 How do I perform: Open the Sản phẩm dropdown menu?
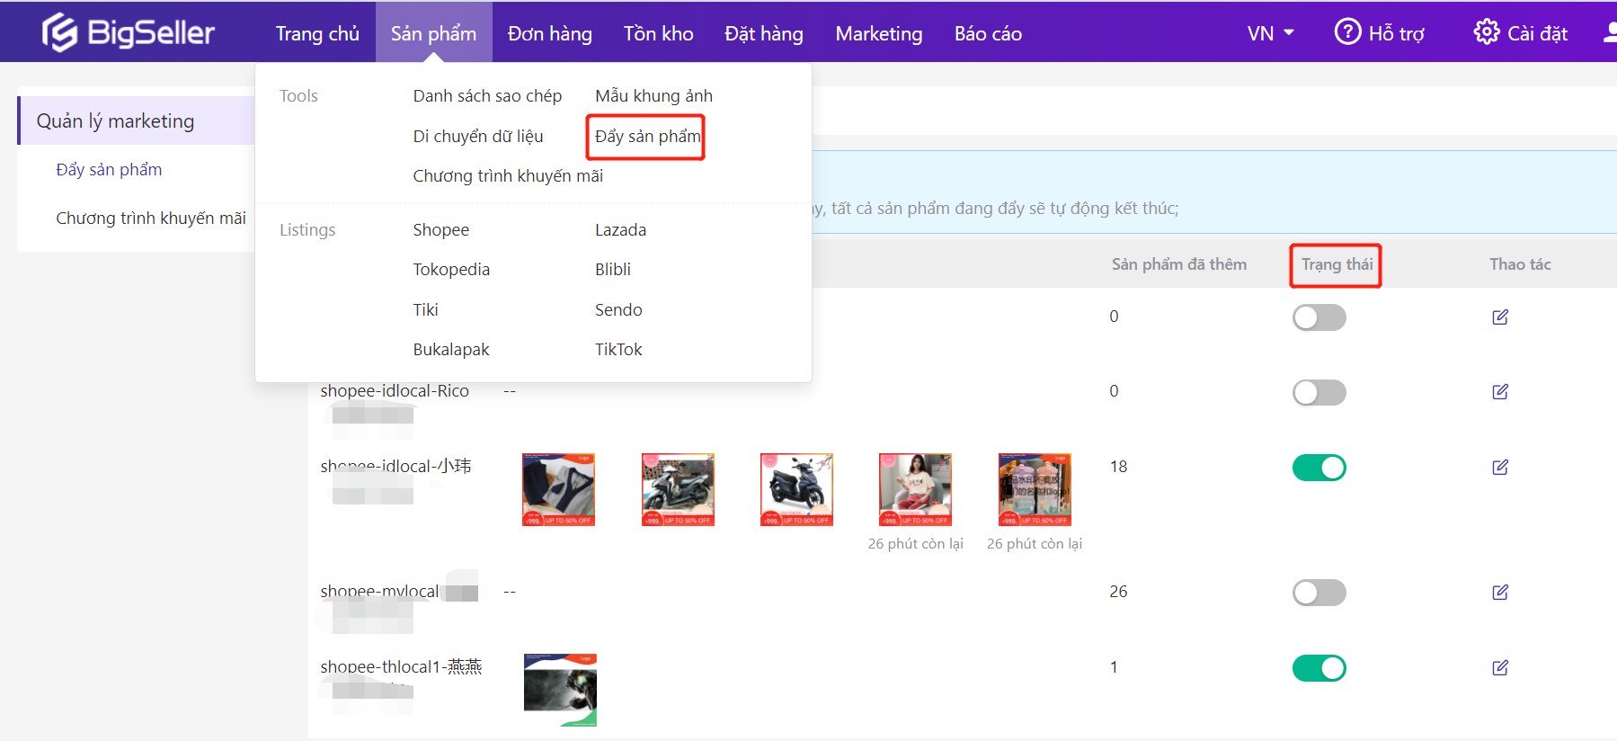(x=433, y=33)
